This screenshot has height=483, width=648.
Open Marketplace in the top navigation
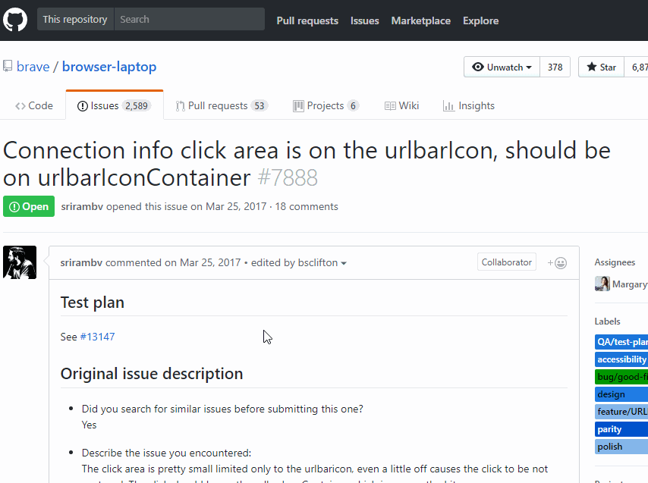click(420, 20)
